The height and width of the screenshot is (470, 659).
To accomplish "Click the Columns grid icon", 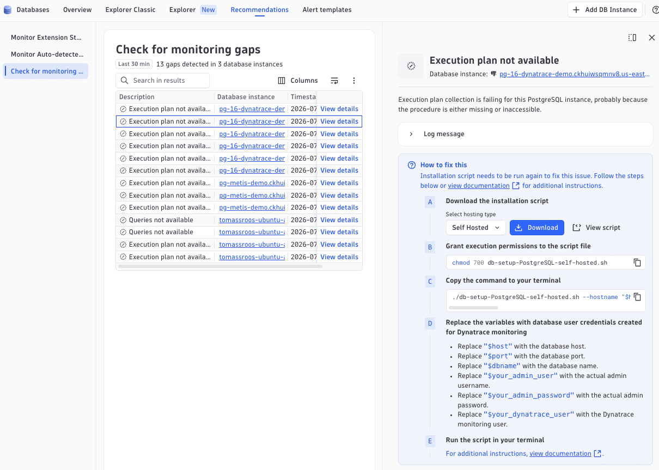I will click(282, 81).
